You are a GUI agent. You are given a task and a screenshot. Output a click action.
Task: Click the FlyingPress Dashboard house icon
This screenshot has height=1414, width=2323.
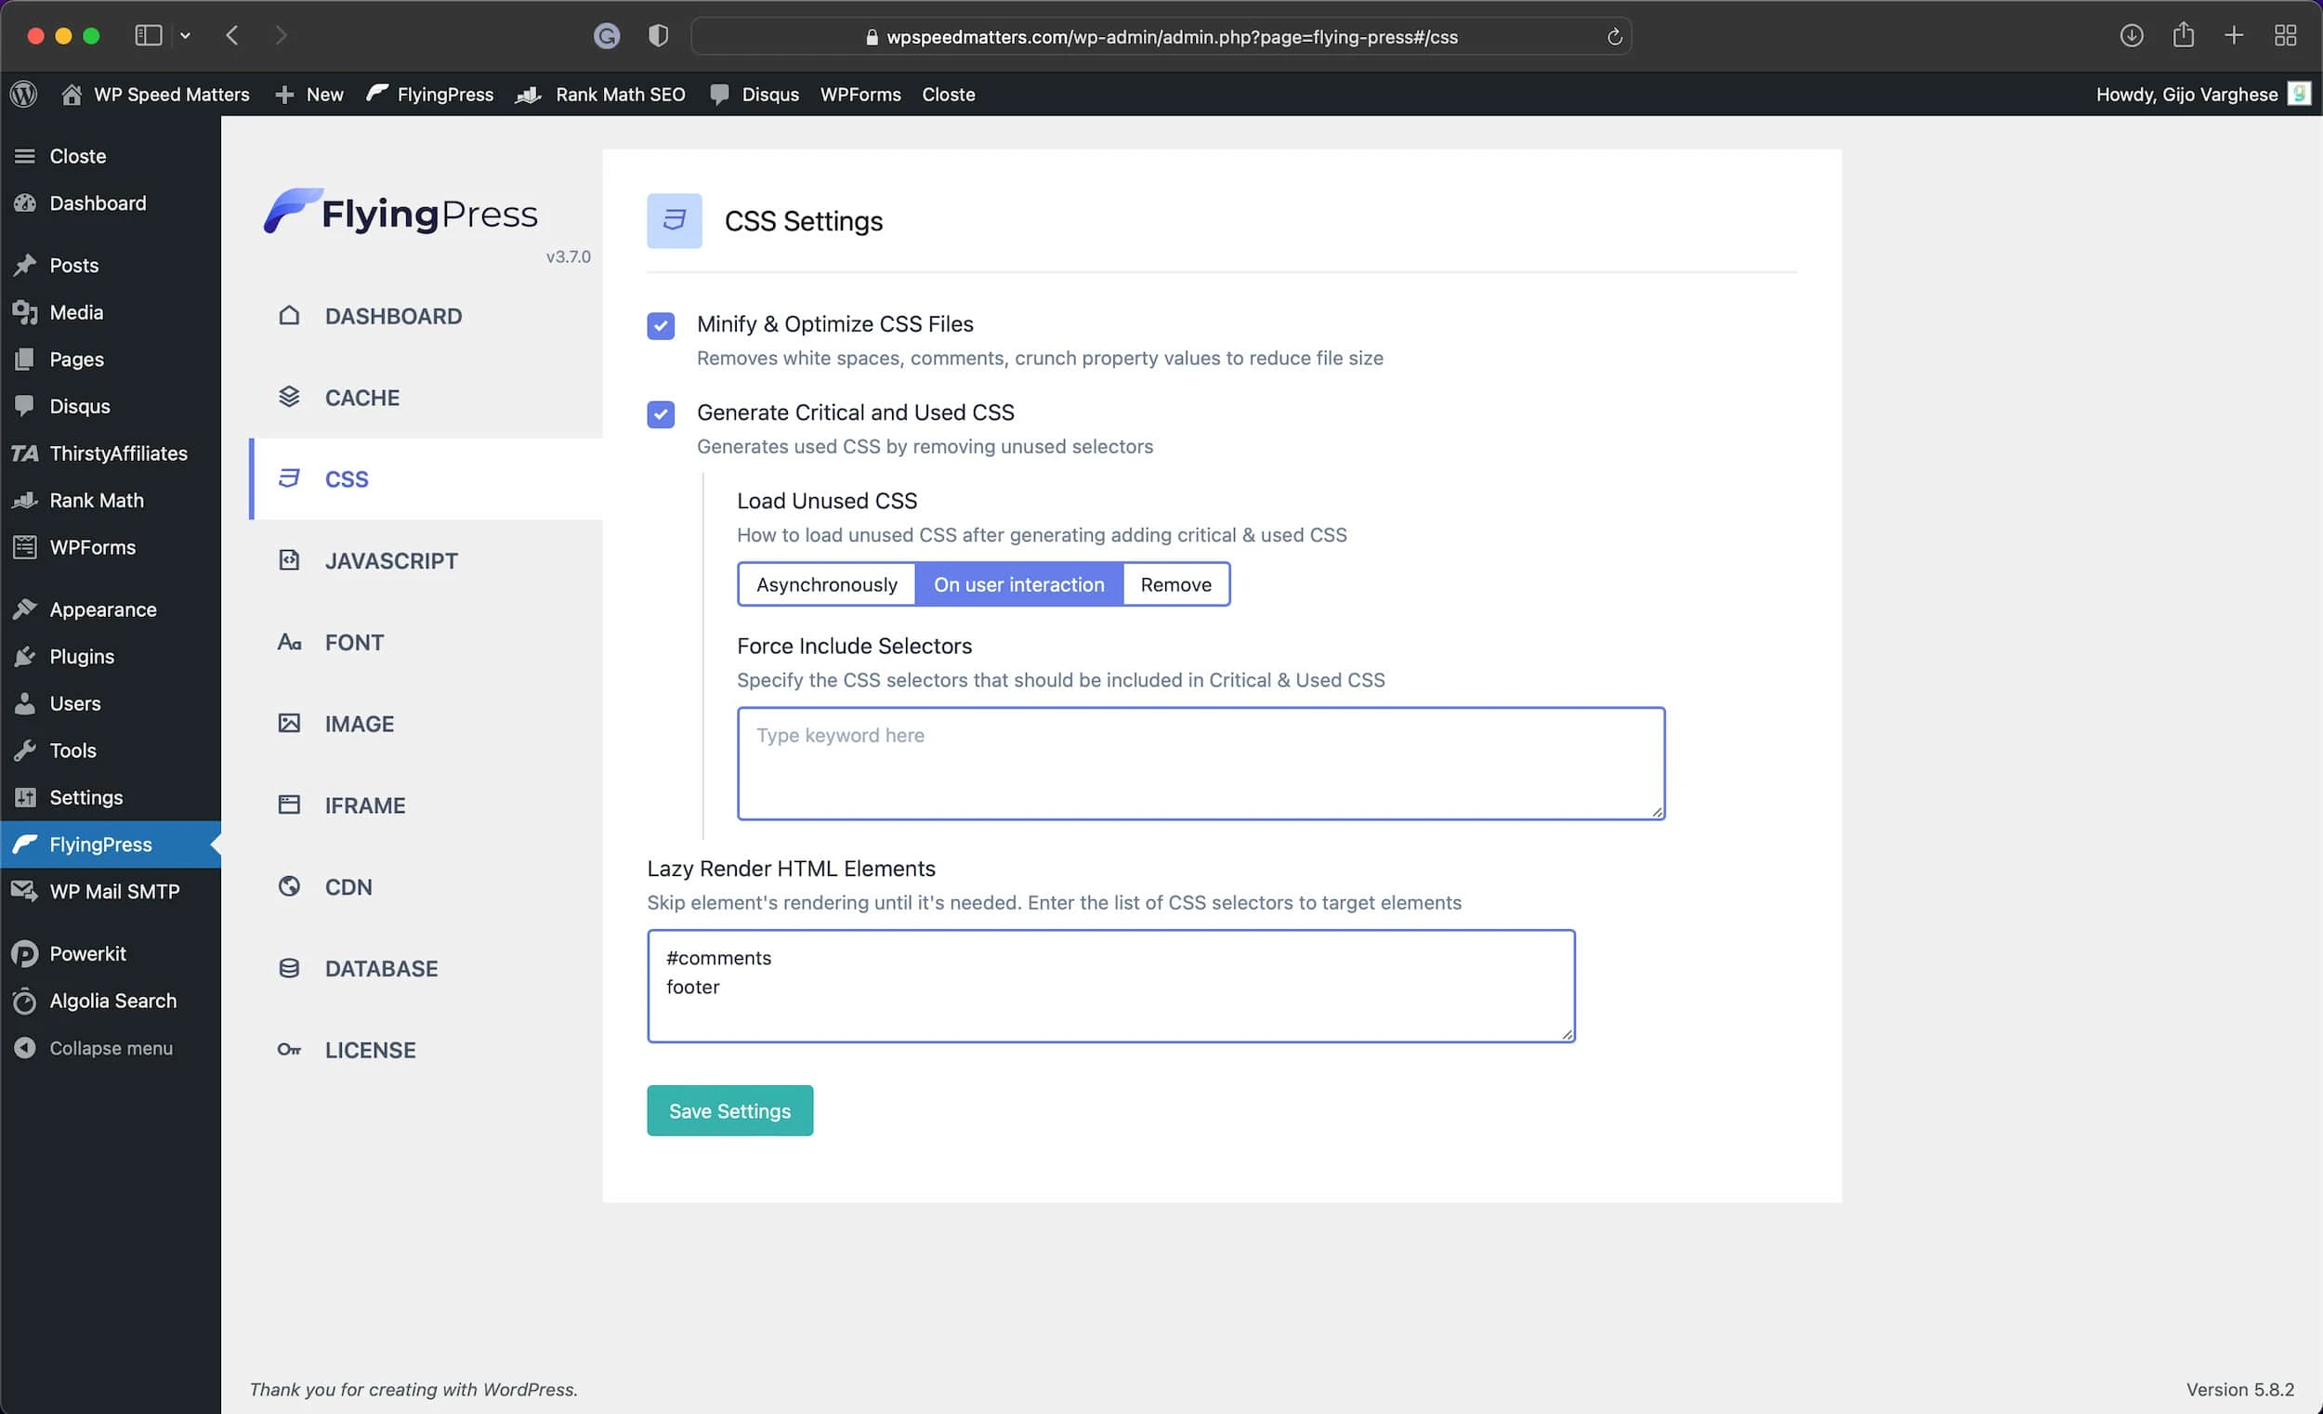tap(289, 316)
